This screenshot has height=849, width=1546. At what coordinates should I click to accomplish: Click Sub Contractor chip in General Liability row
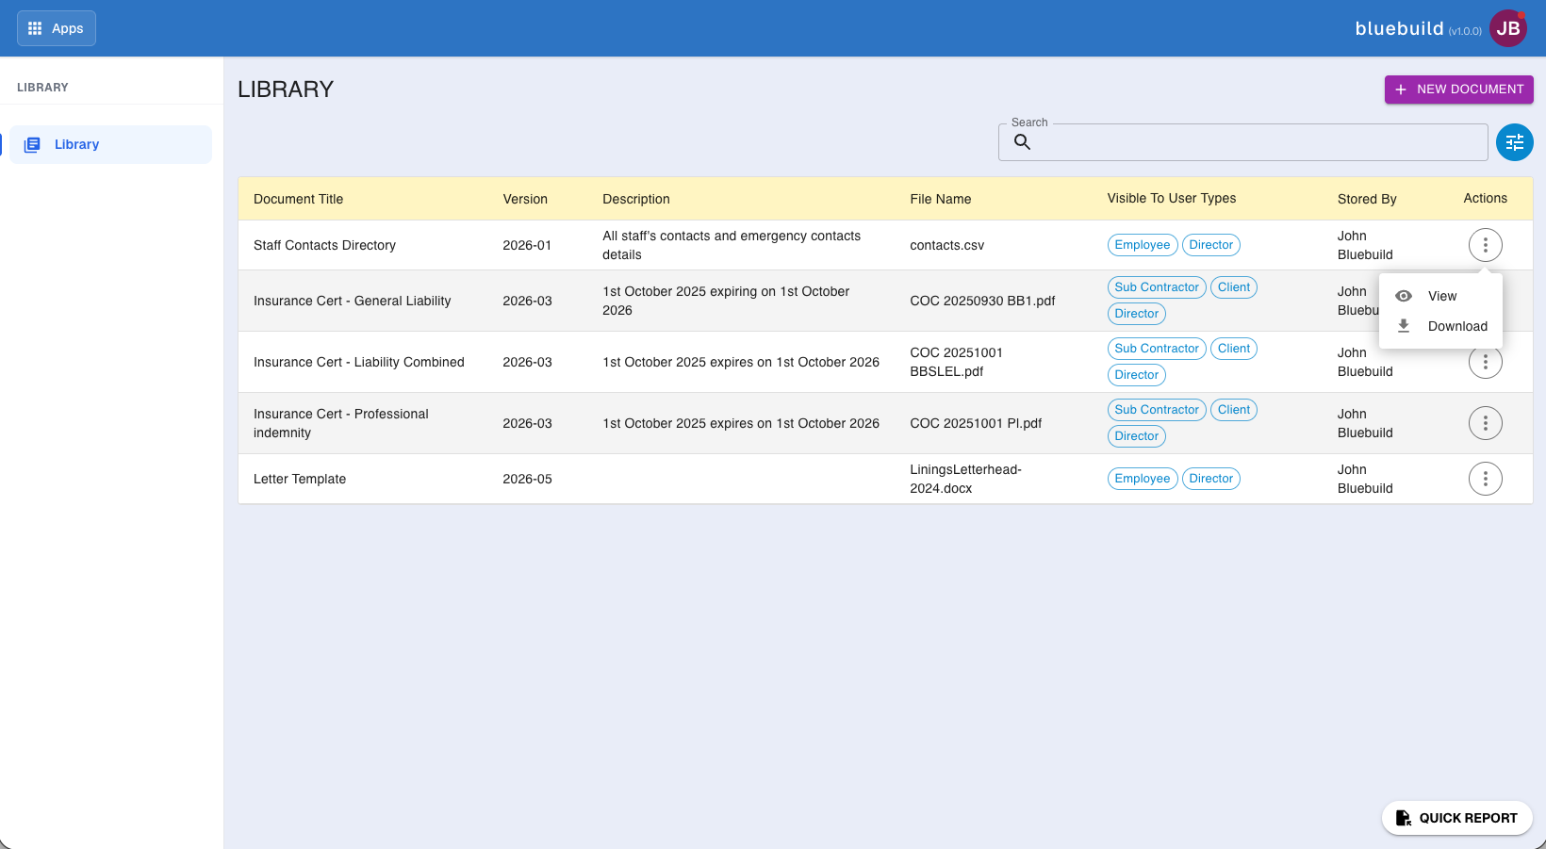pyautogui.click(x=1157, y=287)
